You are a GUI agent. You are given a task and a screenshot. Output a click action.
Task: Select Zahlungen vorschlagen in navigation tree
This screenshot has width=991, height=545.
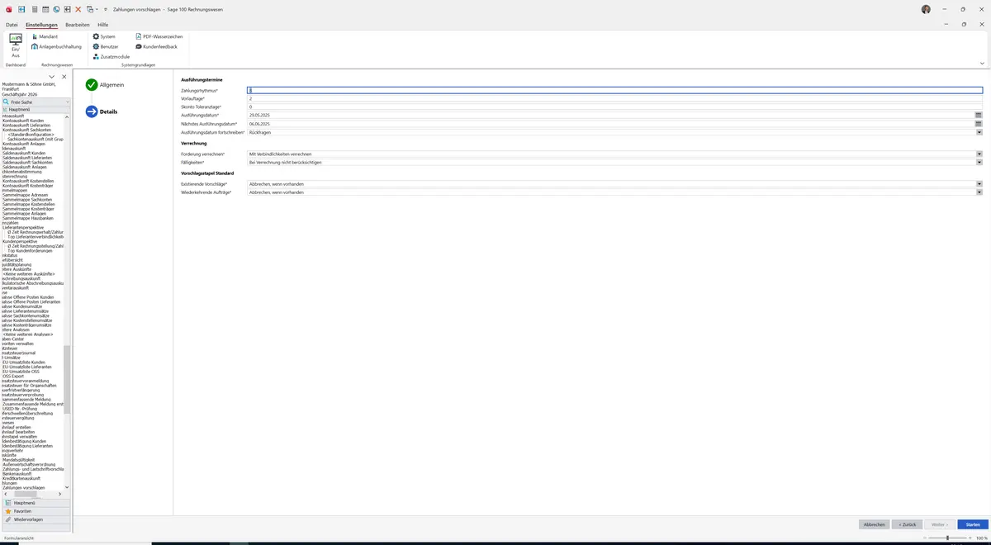coord(24,488)
